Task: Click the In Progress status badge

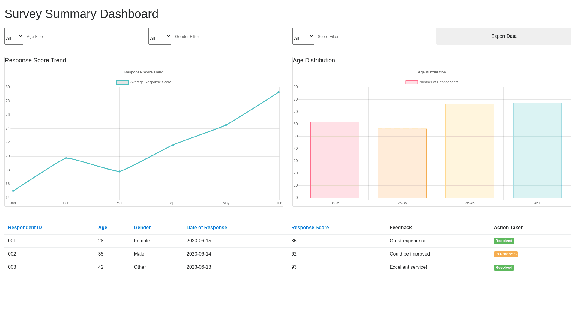Action: pyautogui.click(x=506, y=254)
